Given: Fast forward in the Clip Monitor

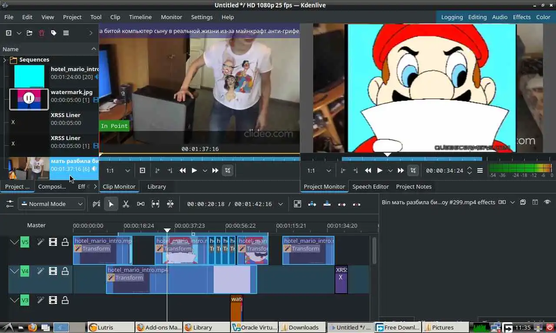Looking at the screenshot, I should (215, 171).
